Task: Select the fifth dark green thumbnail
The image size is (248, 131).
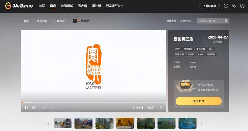Action: (x=146, y=123)
